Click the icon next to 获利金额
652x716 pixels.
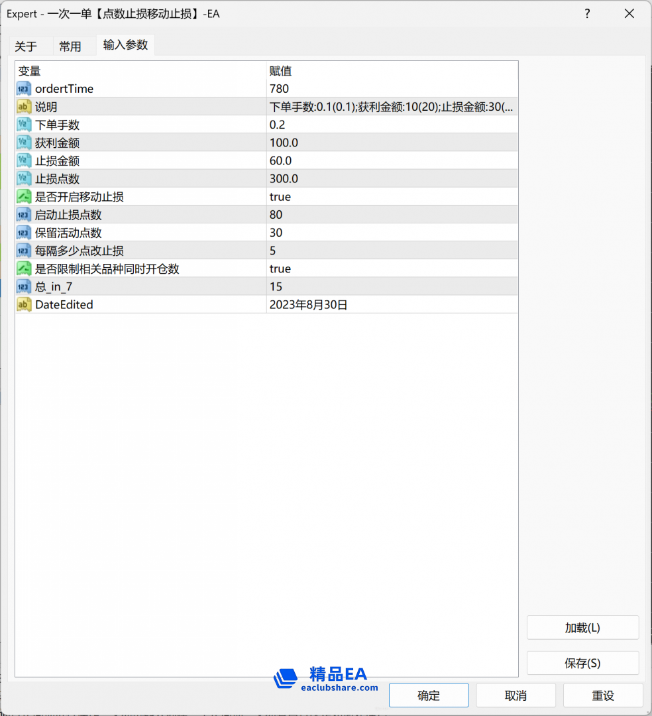point(24,143)
